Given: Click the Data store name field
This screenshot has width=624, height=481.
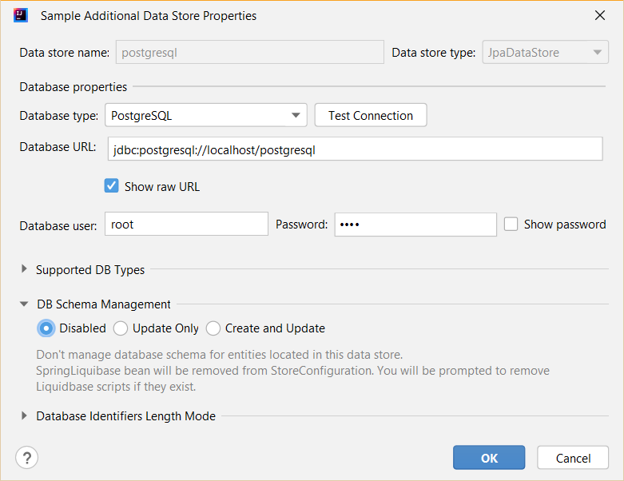Looking at the screenshot, I should click(250, 52).
